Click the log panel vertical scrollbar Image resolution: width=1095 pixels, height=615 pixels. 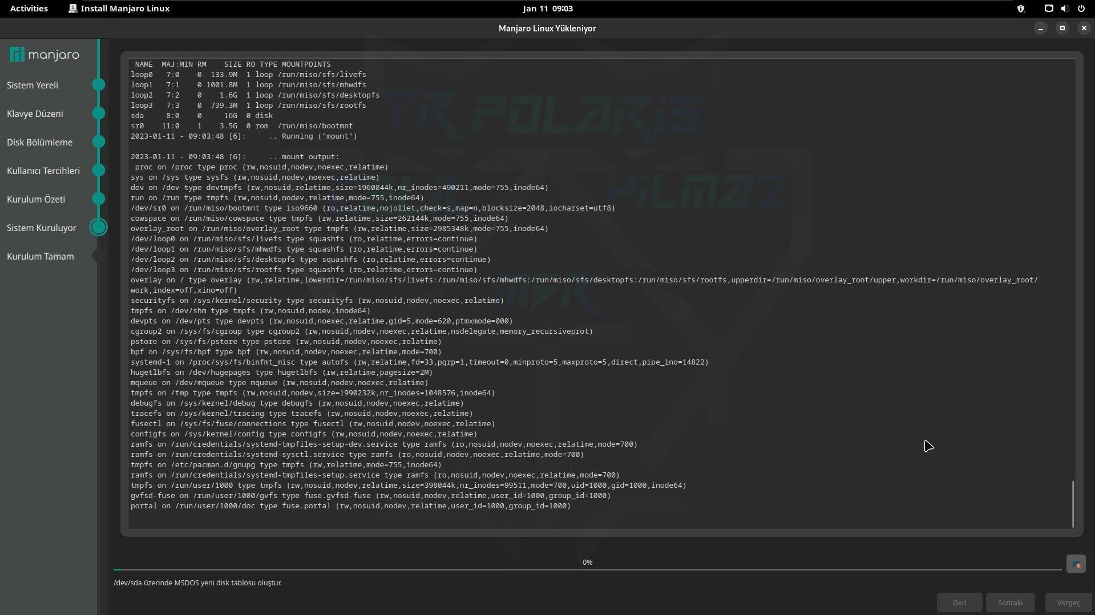click(x=1073, y=504)
